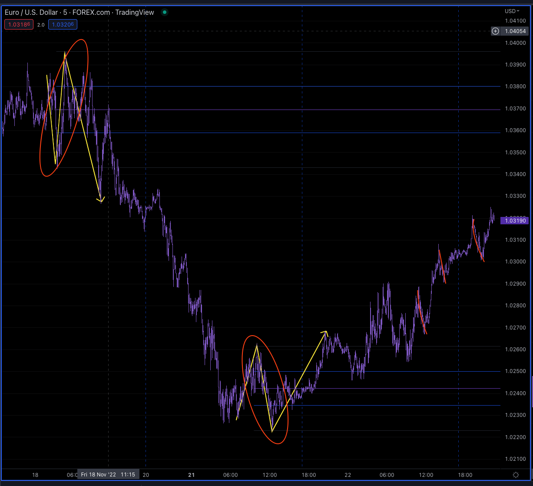Image resolution: width=533 pixels, height=486 pixels.
Task: Click 06:00 label right after date 22
Action: click(x=387, y=475)
